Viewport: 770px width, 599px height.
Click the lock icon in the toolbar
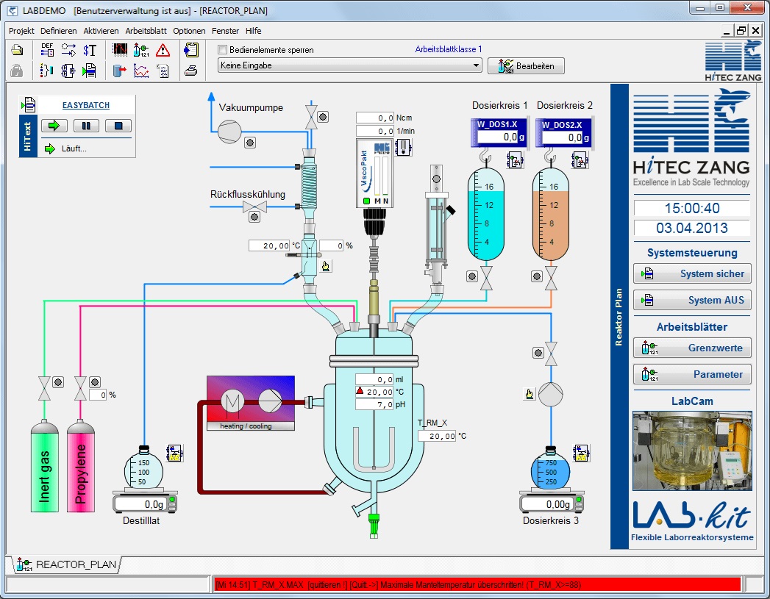click(16, 71)
